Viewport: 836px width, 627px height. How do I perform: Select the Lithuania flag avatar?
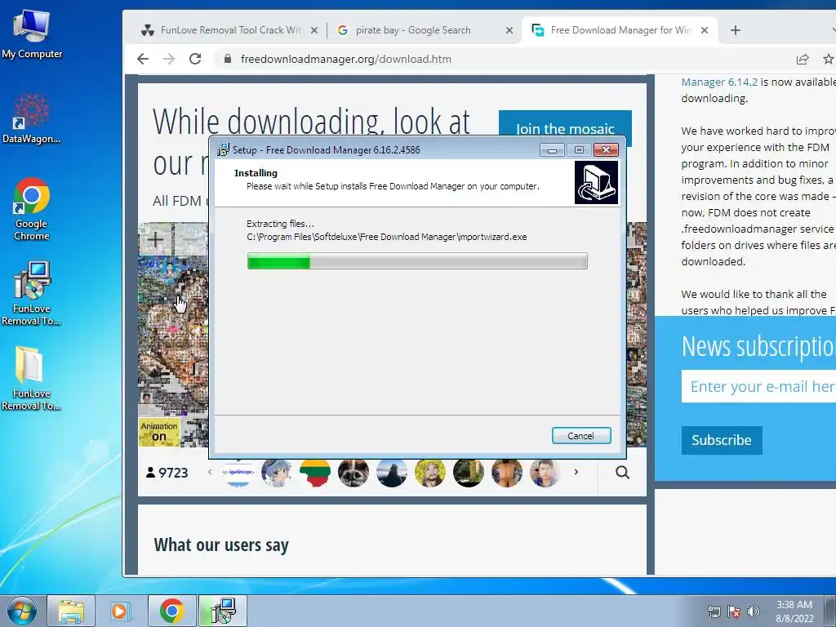tap(314, 473)
